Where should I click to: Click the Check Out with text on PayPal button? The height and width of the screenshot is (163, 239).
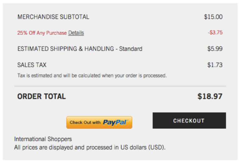coord(85,123)
